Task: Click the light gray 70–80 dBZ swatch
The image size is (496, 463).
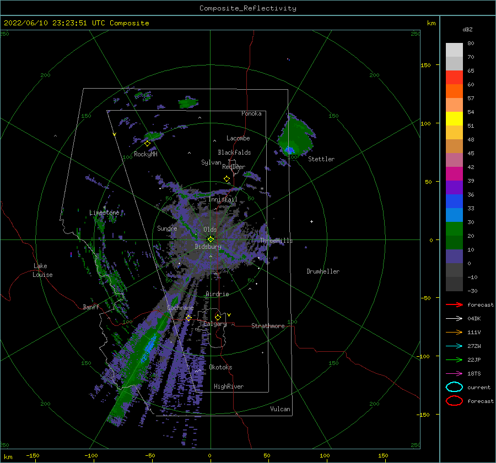Action: point(454,50)
